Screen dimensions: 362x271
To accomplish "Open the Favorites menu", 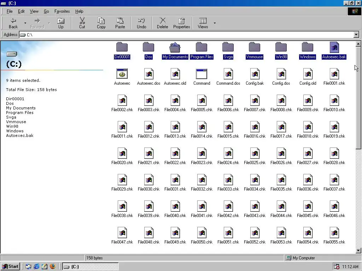I will pos(62,11).
